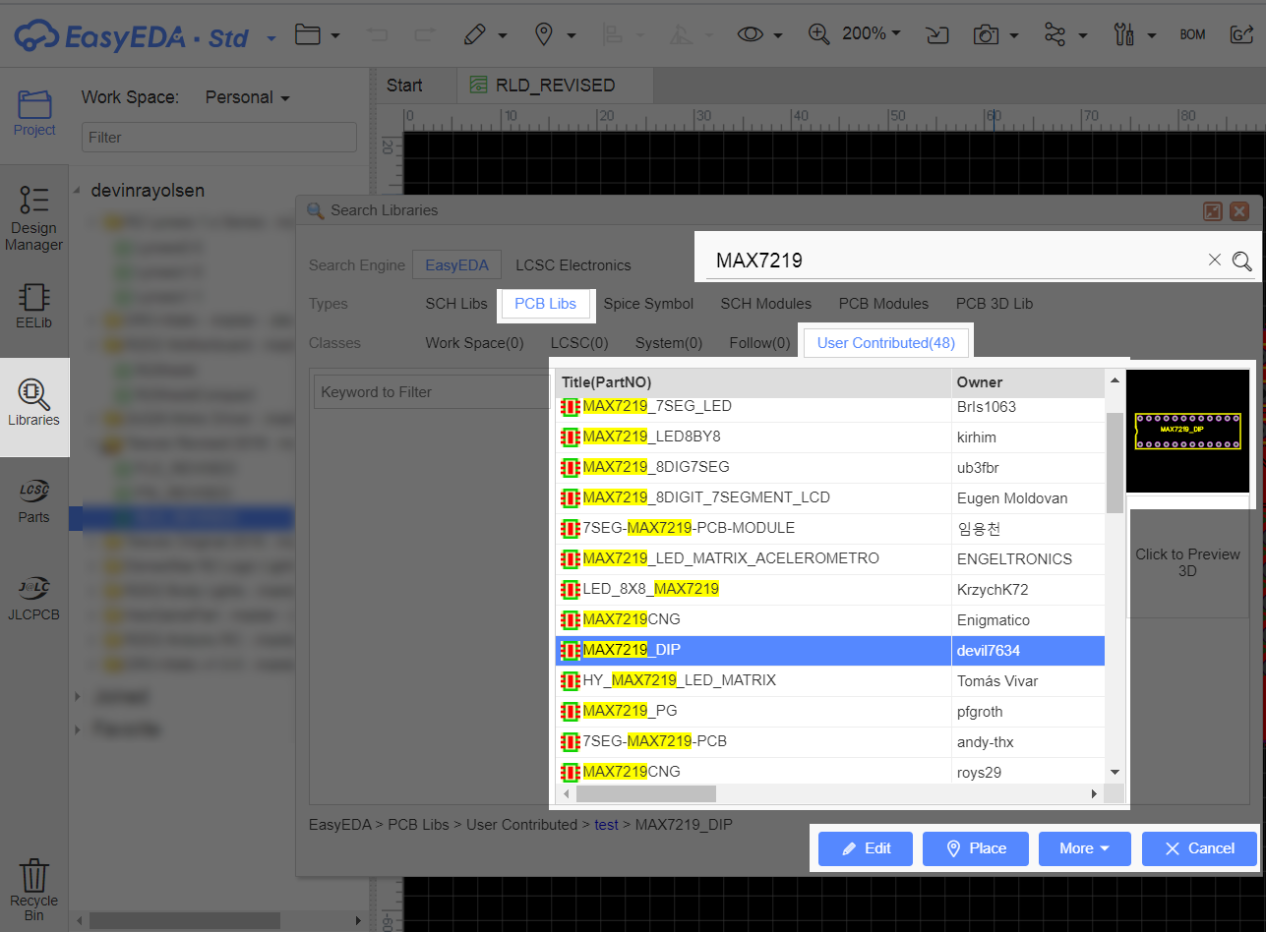Click the test breadcrumb link
This screenshot has width=1266, height=932.
(606, 825)
